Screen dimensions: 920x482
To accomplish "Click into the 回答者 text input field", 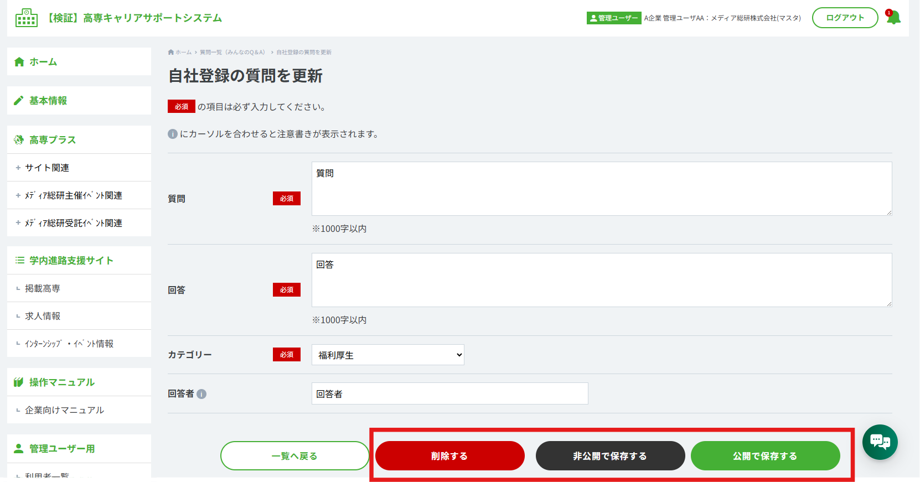I will click(450, 393).
